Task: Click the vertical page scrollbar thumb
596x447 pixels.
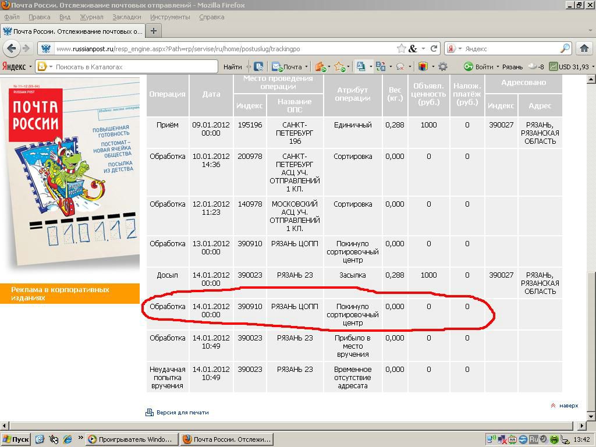Action: pos(591,338)
